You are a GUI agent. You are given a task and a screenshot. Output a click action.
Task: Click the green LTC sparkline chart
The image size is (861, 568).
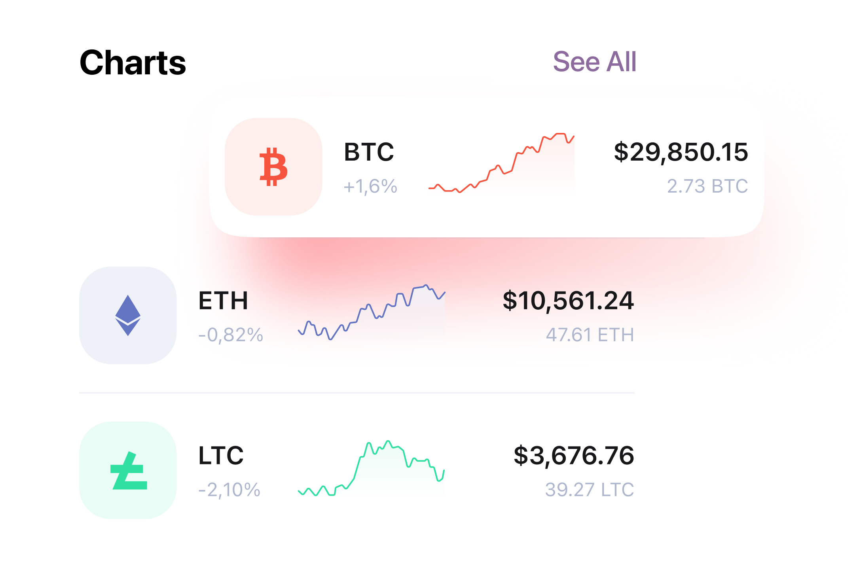pos(372,468)
